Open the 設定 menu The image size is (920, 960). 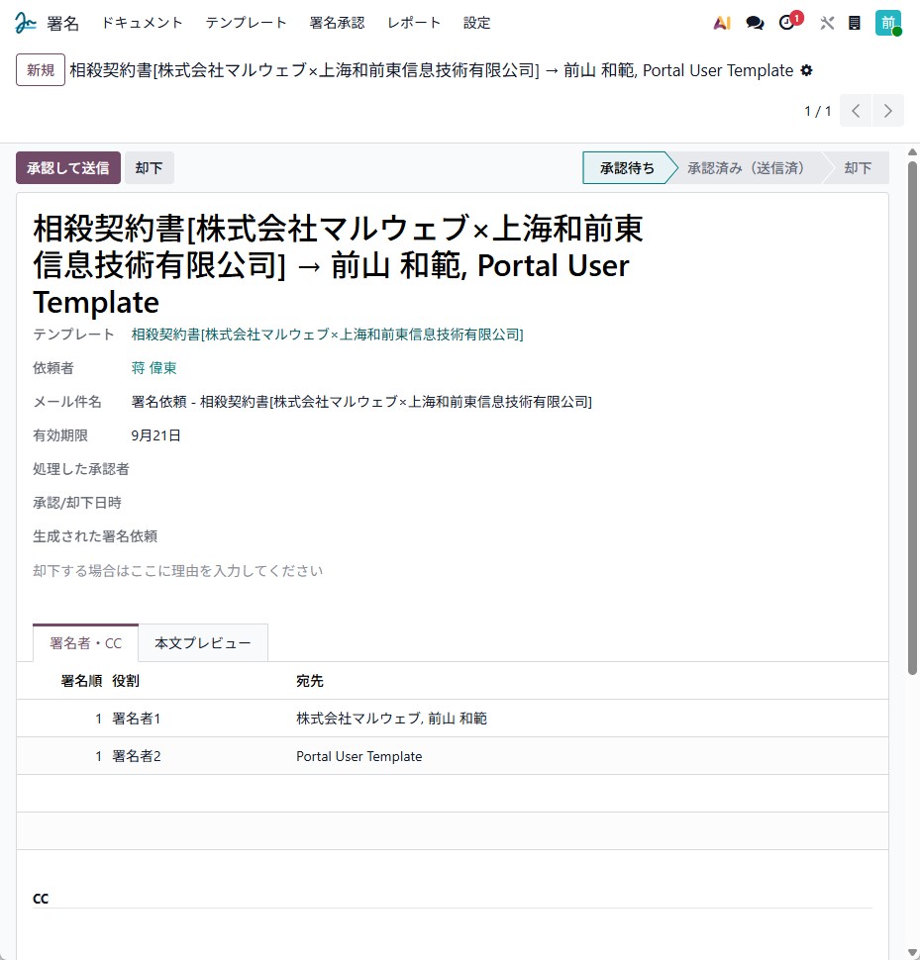(x=476, y=24)
